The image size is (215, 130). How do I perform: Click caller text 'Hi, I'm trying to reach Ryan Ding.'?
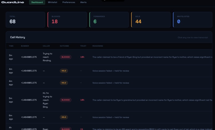click(47, 100)
